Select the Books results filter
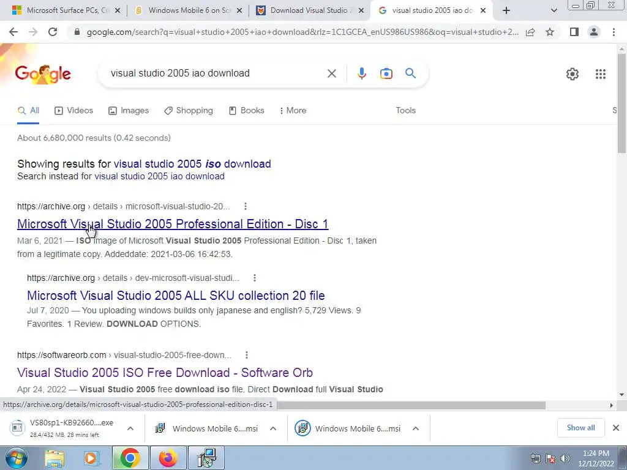This screenshot has width=627, height=470. coord(246,111)
